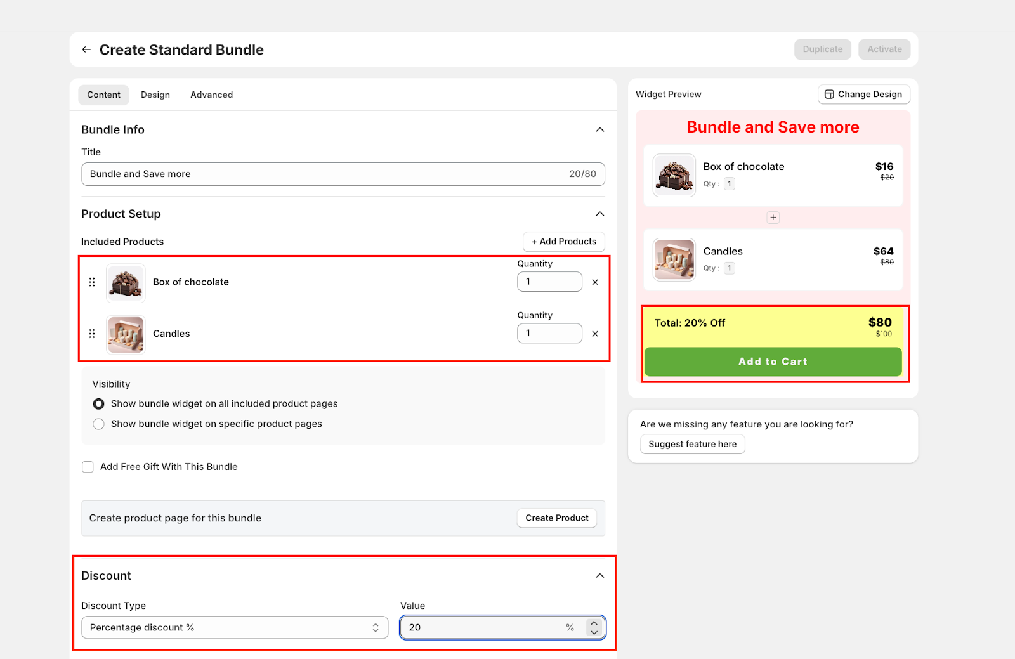Image resolution: width=1015 pixels, height=659 pixels.
Task: Click the Create Product button
Action: [x=556, y=518]
